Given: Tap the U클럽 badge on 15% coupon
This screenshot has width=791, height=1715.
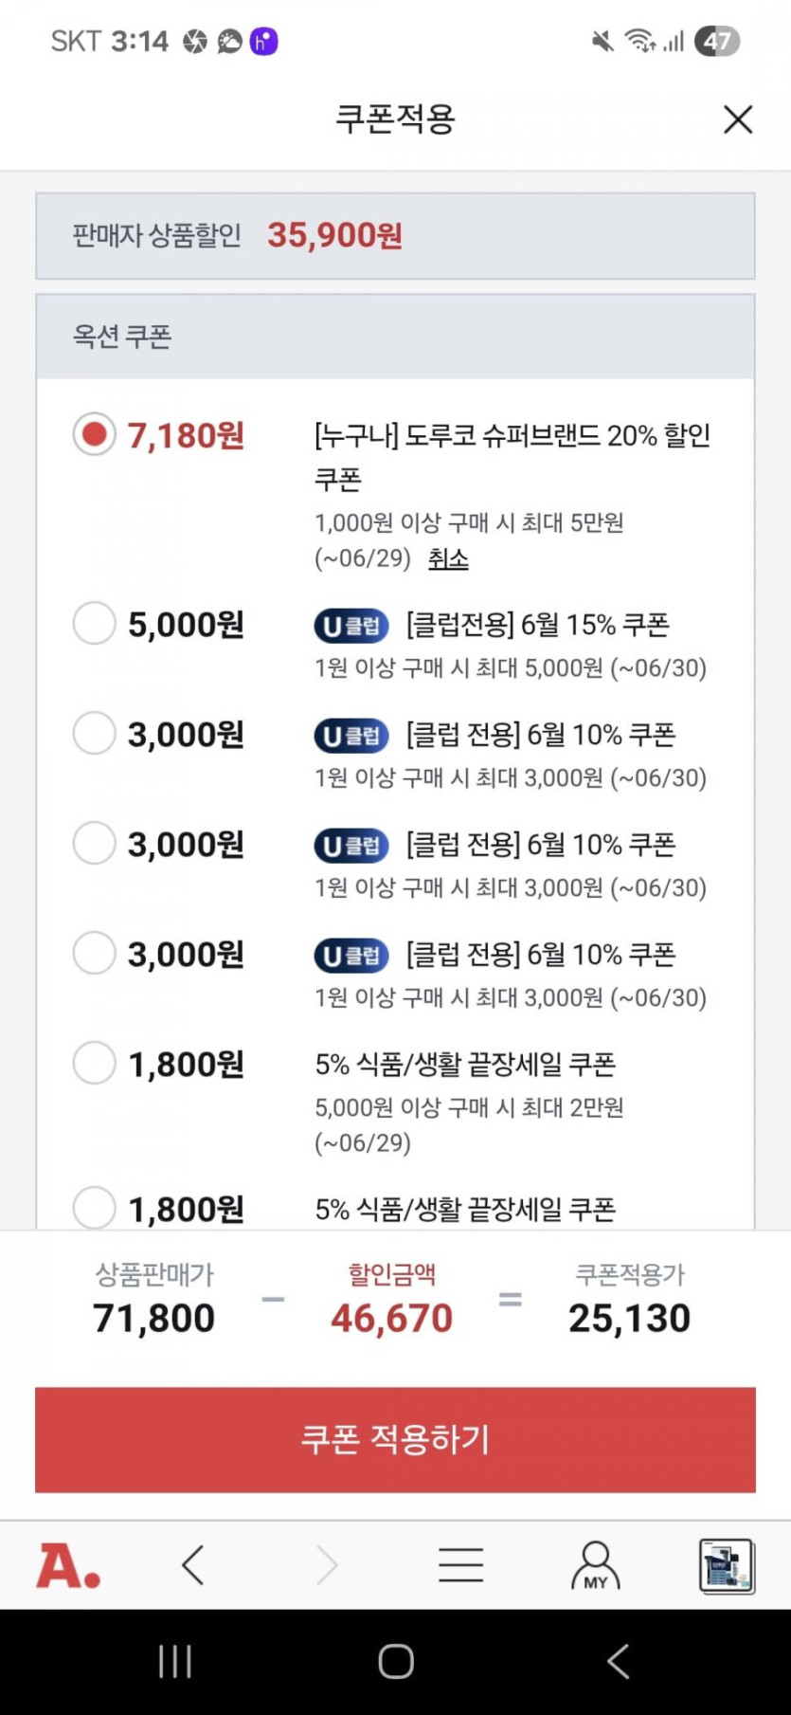Looking at the screenshot, I should coord(351,626).
